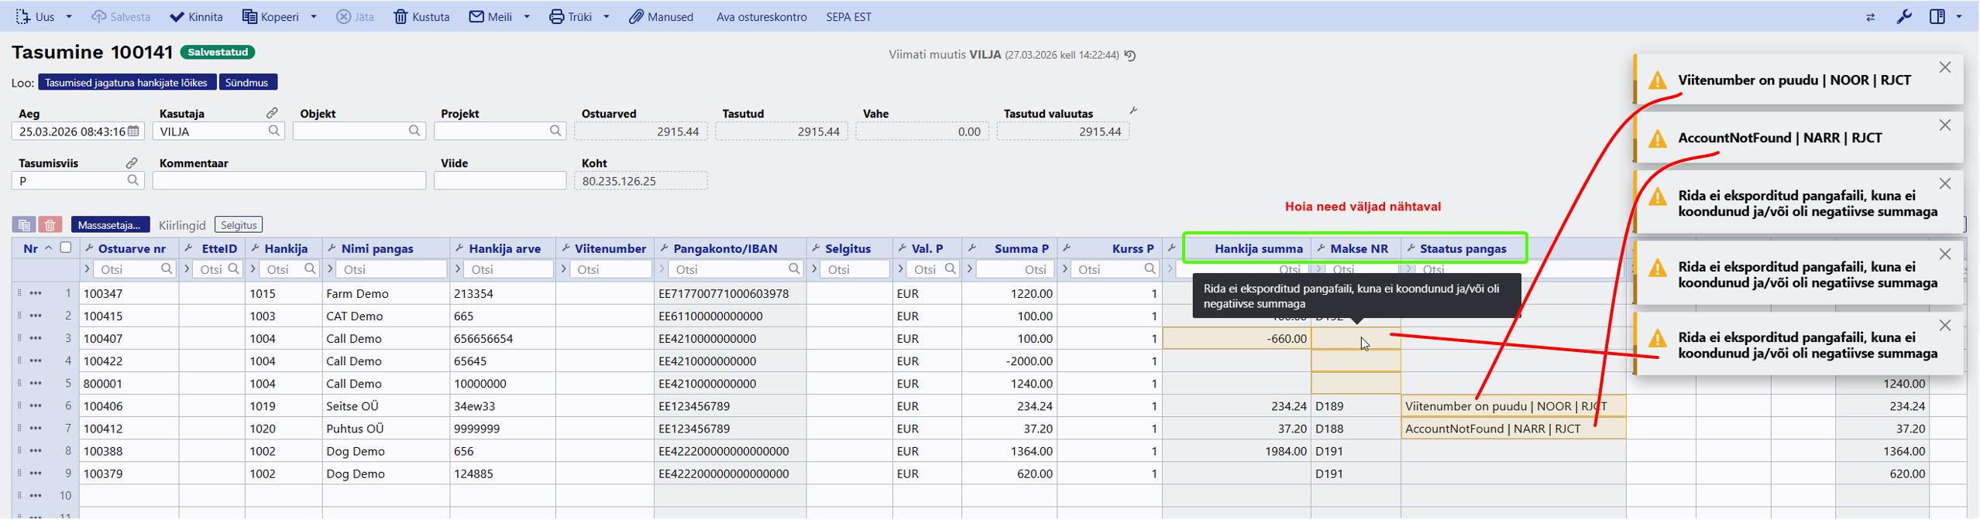1980x523 pixels.
Task: Click the history revert icon near Viimati muutis
Action: pos(1130,56)
